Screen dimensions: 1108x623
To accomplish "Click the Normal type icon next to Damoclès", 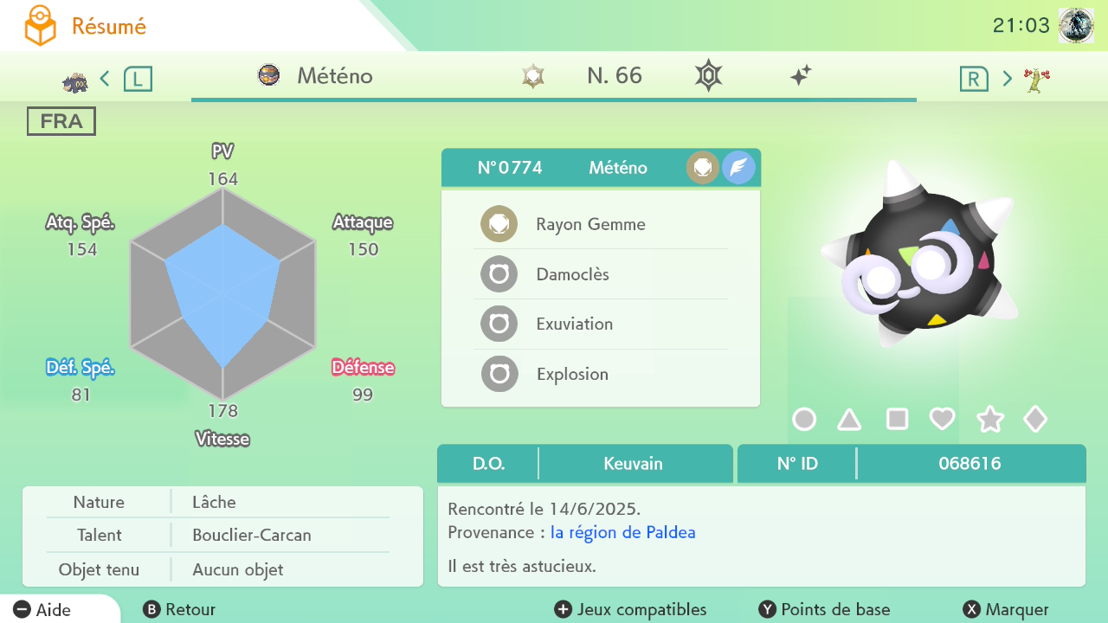I will pyautogui.click(x=499, y=274).
